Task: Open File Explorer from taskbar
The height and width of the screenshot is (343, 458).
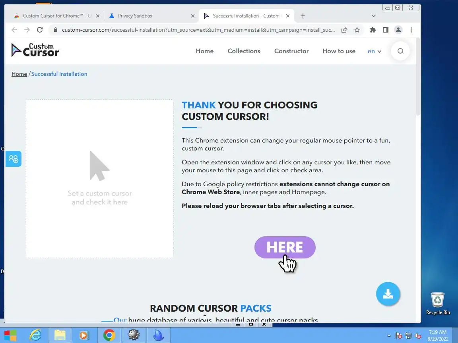Action: coord(60,335)
